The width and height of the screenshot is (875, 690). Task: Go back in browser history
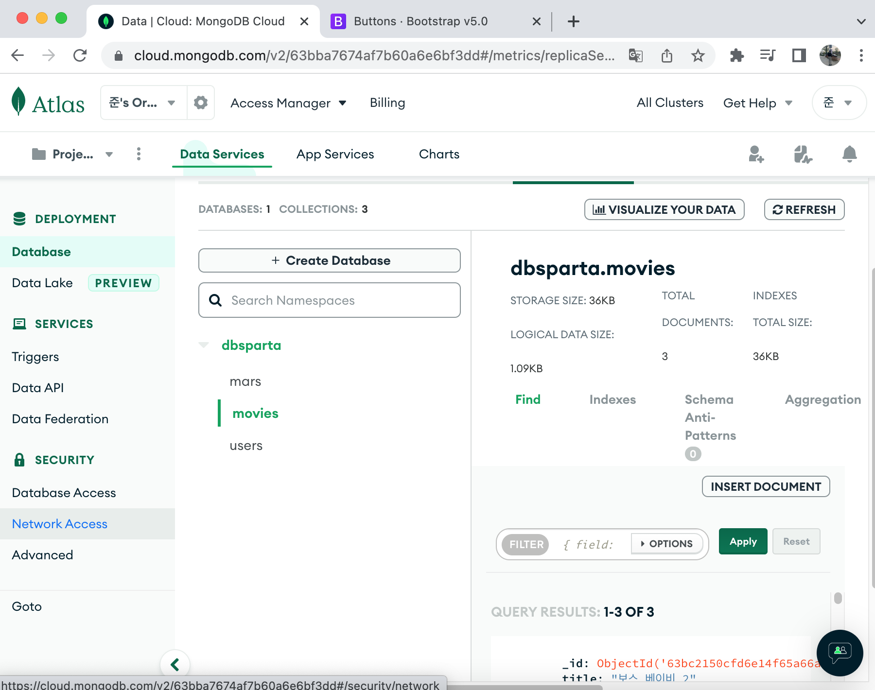point(17,55)
